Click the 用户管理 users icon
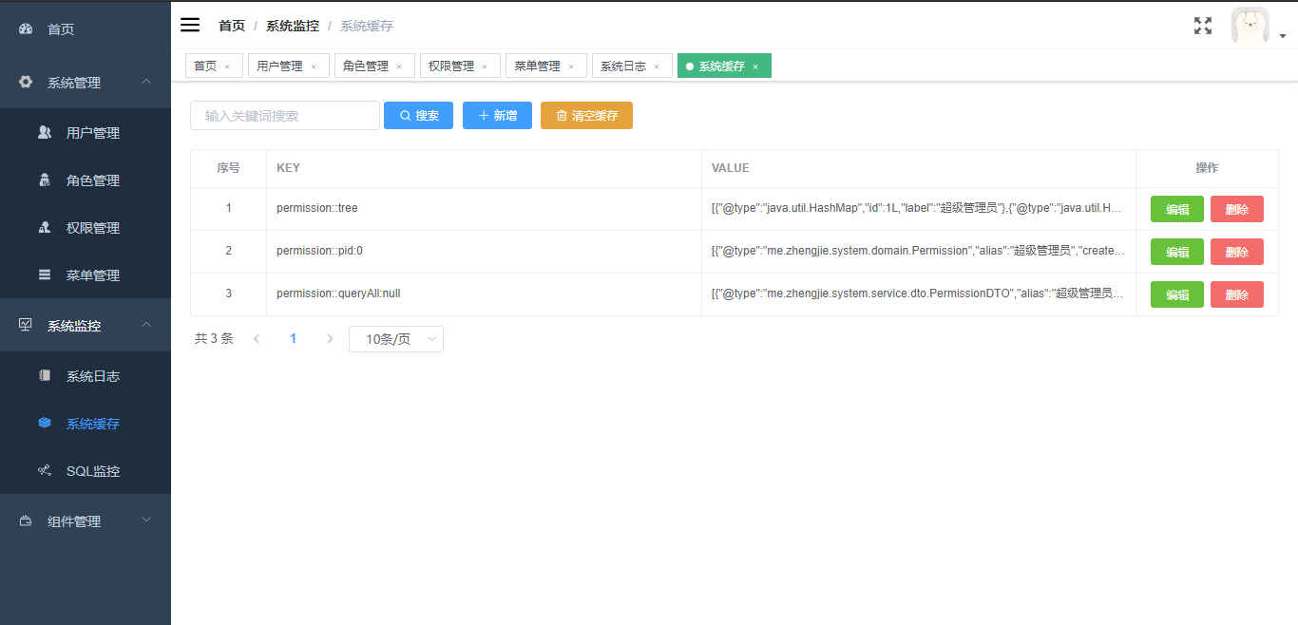The height and width of the screenshot is (625, 1298). tap(44, 132)
